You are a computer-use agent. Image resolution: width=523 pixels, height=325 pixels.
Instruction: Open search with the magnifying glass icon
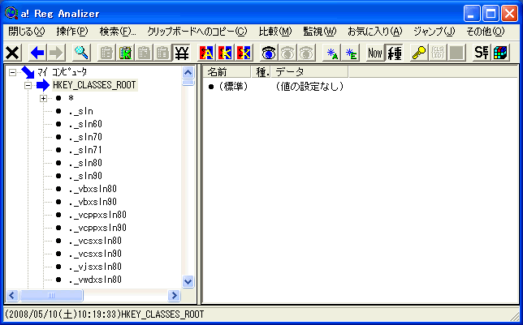coord(80,53)
